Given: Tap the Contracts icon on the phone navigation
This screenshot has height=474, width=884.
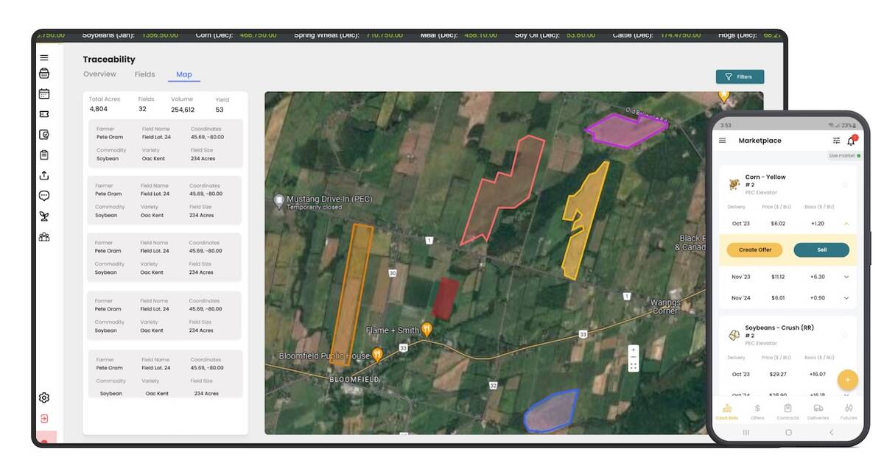Looking at the screenshot, I should click(x=787, y=409).
